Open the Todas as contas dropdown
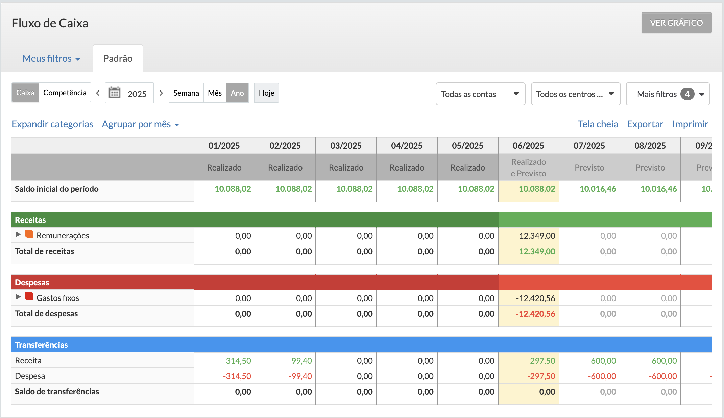The width and height of the screenshot is (724, 418). pyautogui.click(x=480, y=94)
